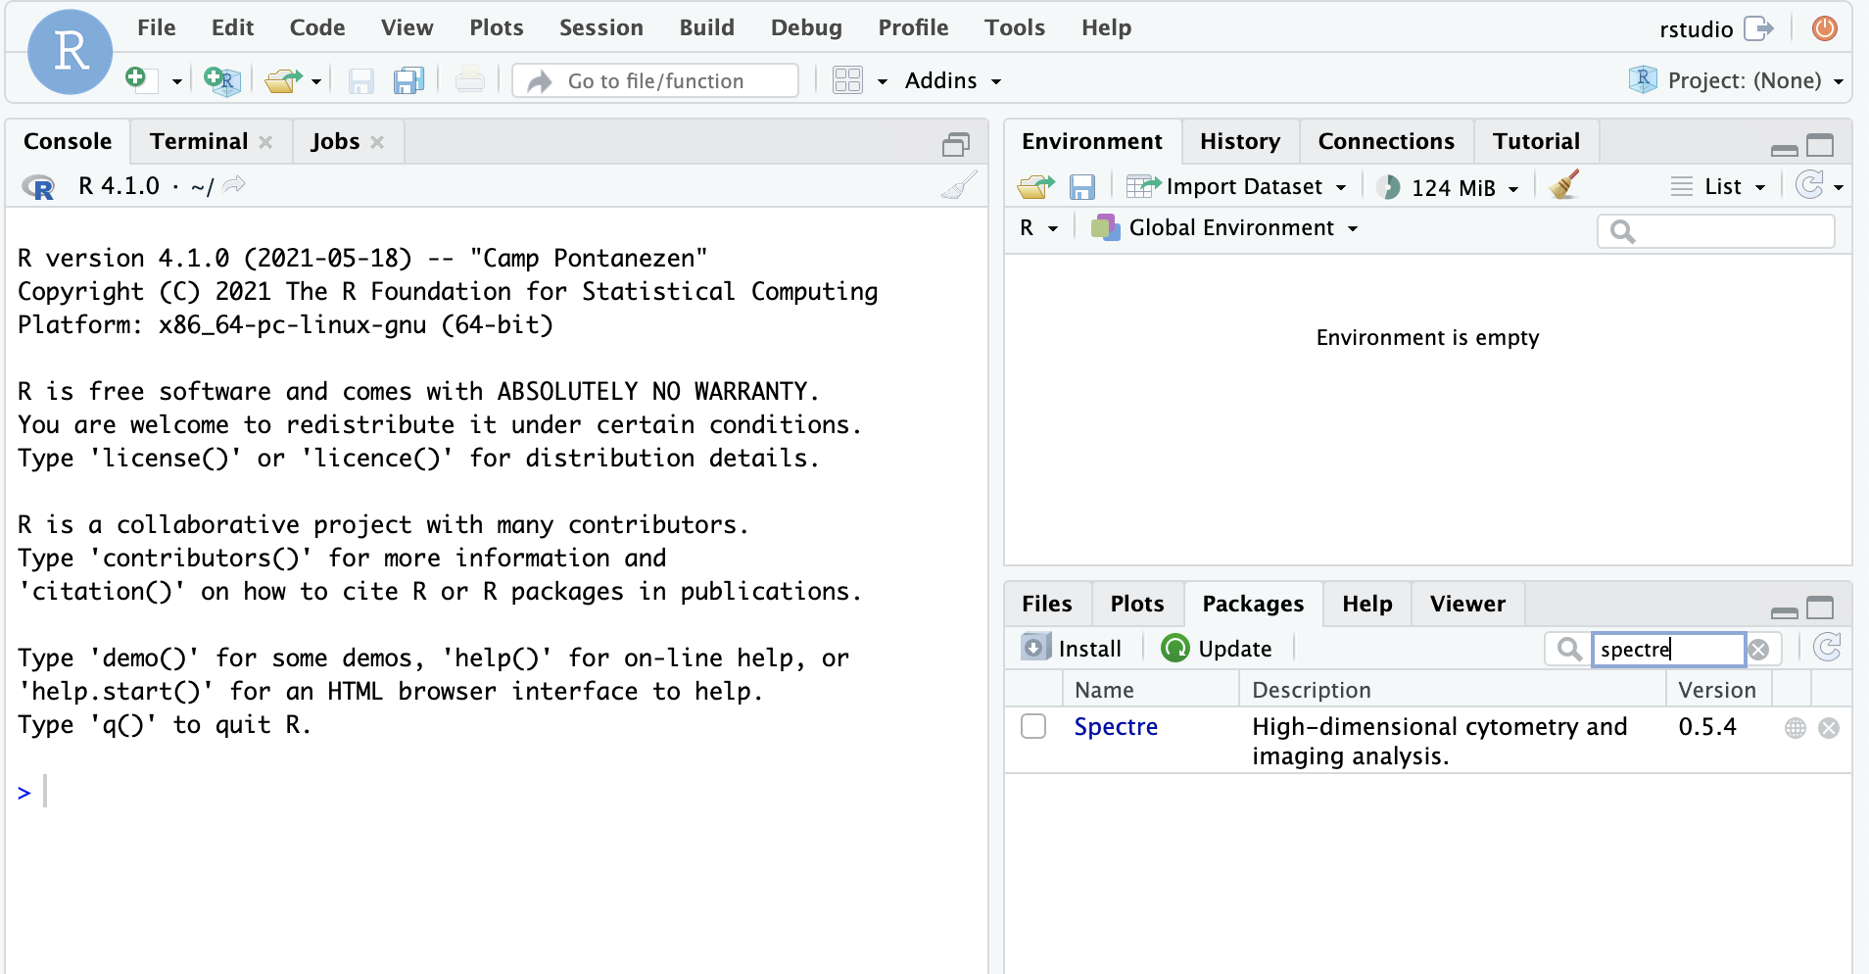Open the Session menu
Image resolution: width=1869 pixels, height=974 pixels.
[x=600, y=27]
